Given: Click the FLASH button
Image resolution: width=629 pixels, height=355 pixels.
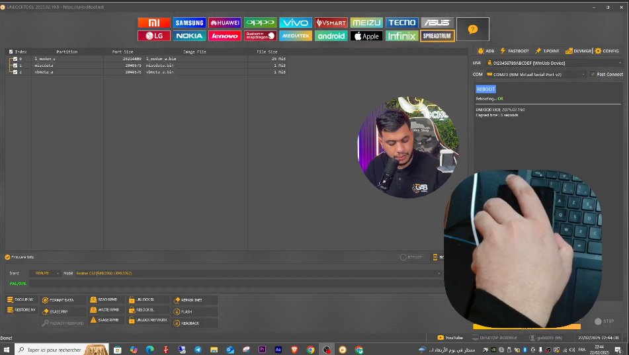Looking at the screenshot, I should [194, 311].
